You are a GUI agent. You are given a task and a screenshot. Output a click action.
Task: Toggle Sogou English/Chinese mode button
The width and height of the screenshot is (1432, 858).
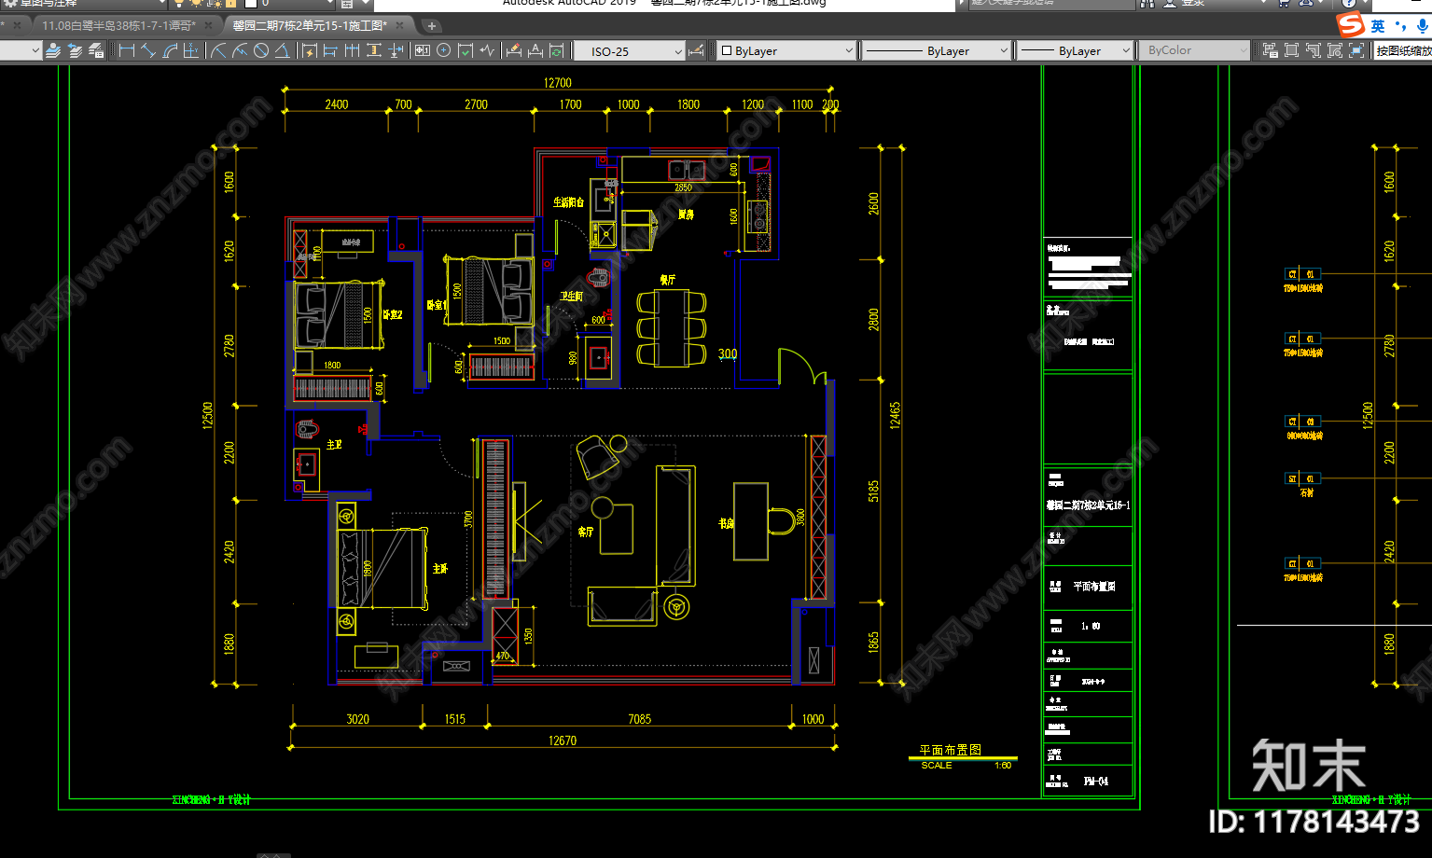coord(1378,25)
